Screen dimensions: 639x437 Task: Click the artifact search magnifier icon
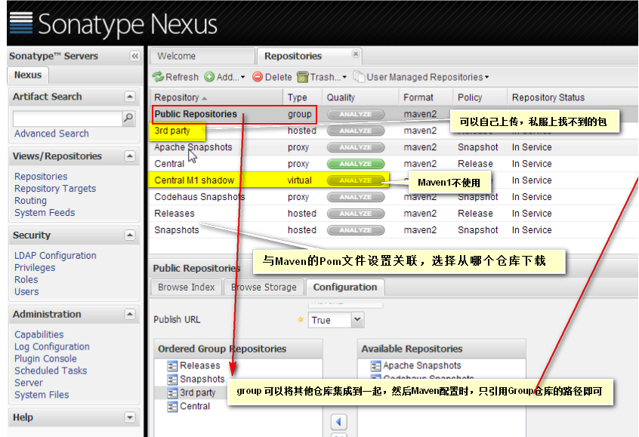128,118
